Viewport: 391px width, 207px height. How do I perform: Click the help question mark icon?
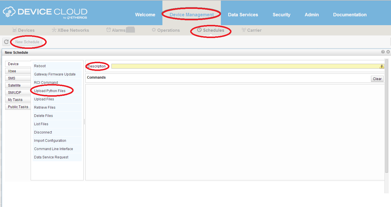tap(383, 52)
